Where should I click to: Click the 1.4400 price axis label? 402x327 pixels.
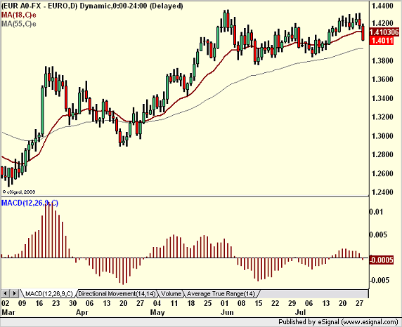(382, 6)
